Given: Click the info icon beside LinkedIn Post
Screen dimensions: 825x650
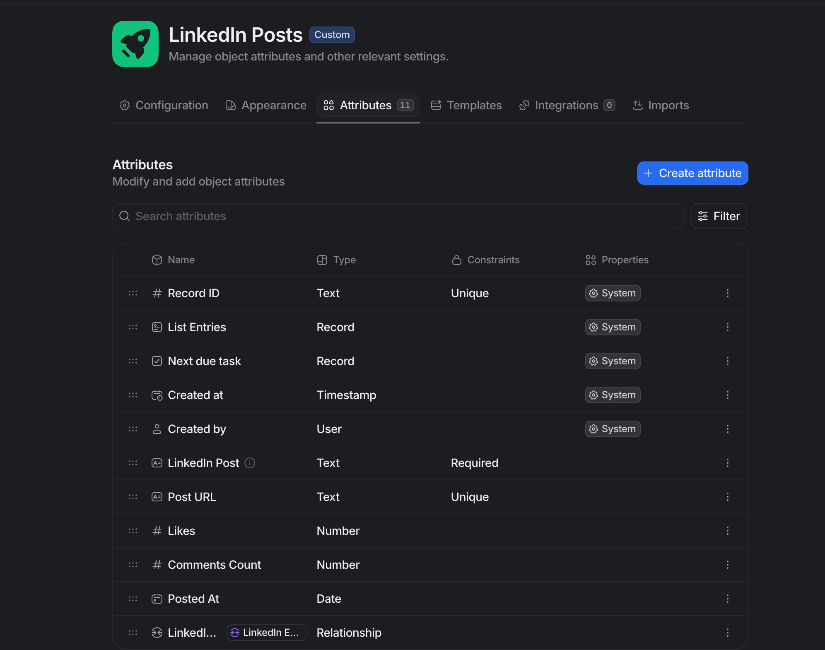Looking at the screenshot, I should 250,463.
